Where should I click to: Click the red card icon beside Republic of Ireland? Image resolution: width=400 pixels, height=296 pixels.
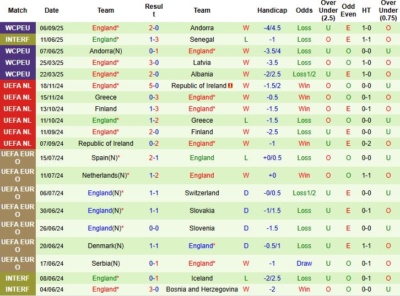(x=231, y=86)
